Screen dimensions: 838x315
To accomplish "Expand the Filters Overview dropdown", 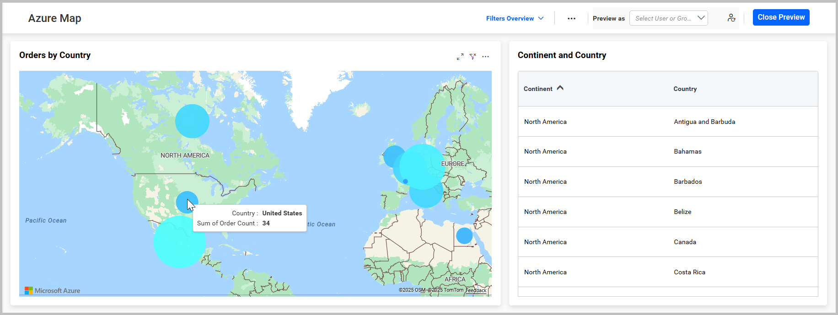I will click(515, 18).
